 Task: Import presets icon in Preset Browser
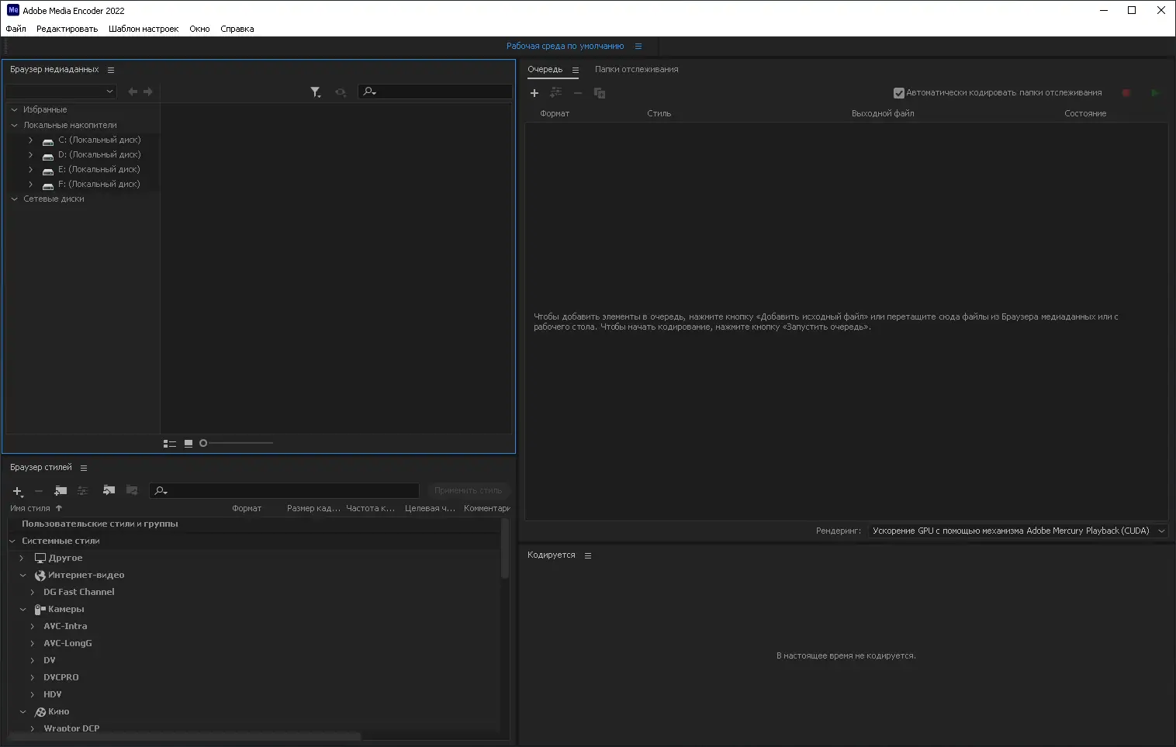click(109, 490)
